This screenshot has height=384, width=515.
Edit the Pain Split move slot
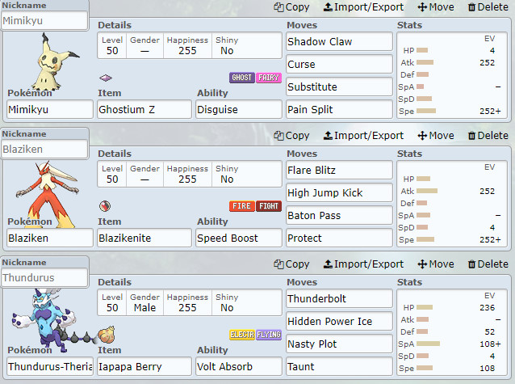339,109
